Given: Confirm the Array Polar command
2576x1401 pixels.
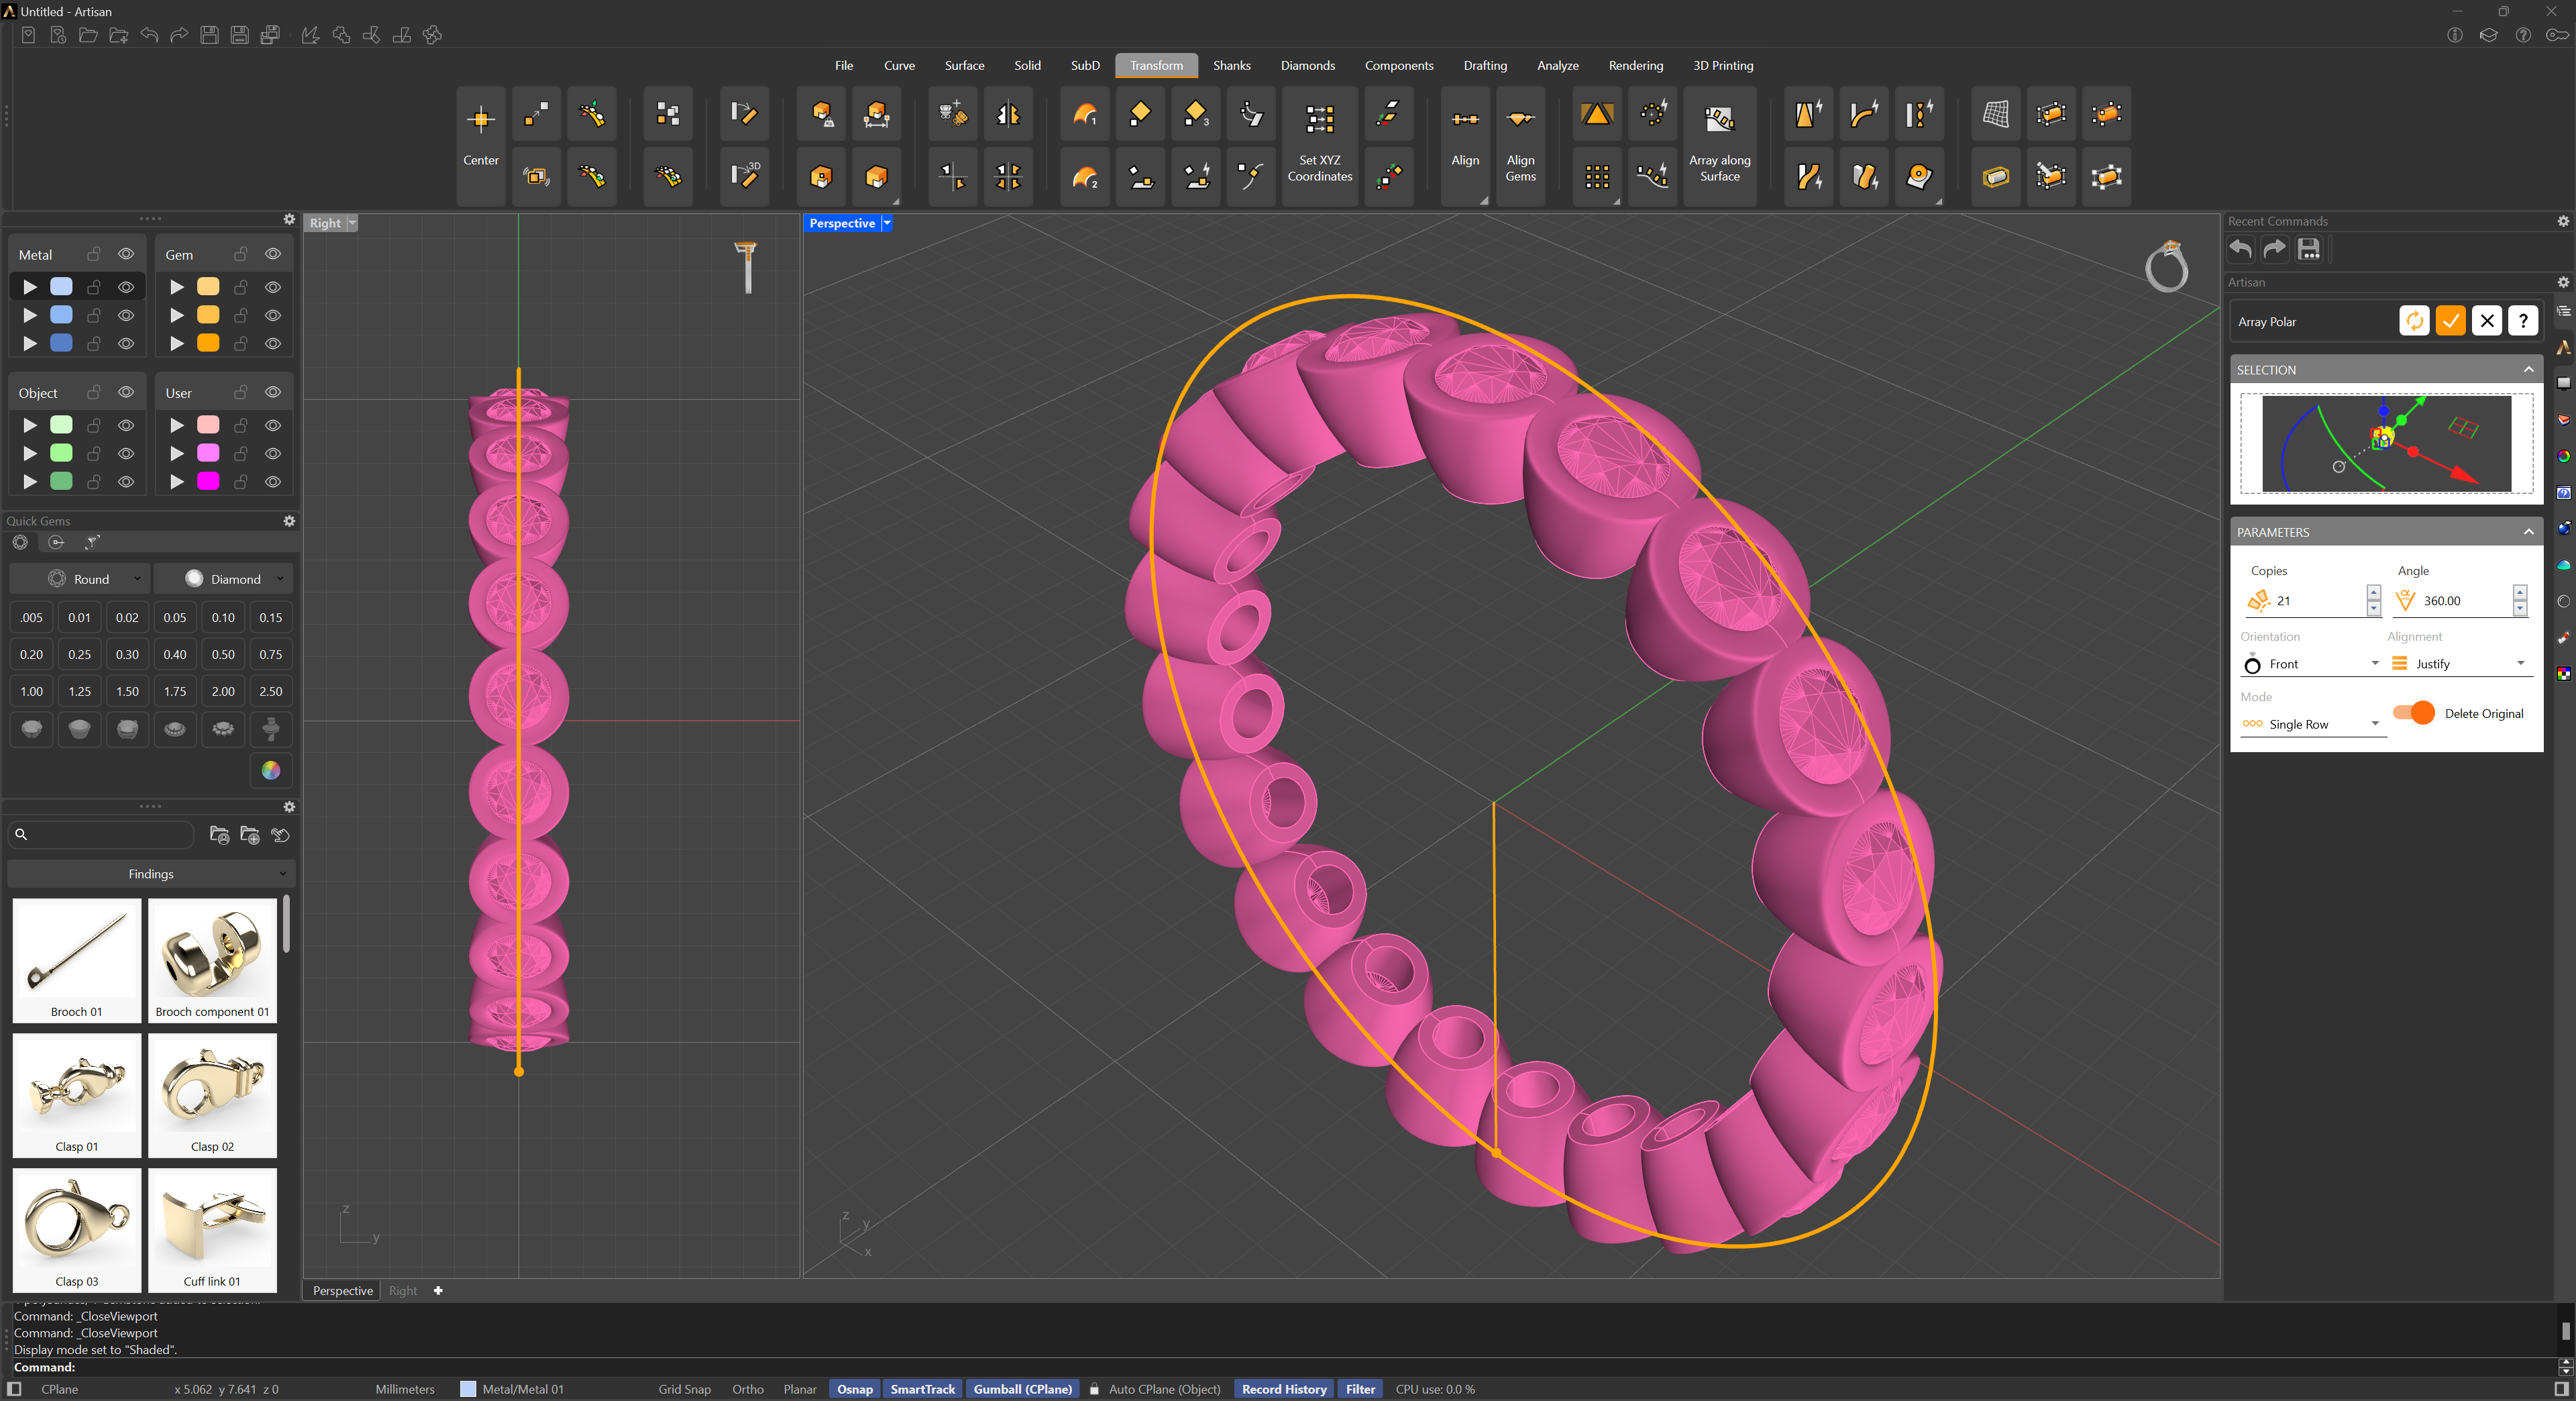Looking at the screenshot, I should tap(2450, 321).
